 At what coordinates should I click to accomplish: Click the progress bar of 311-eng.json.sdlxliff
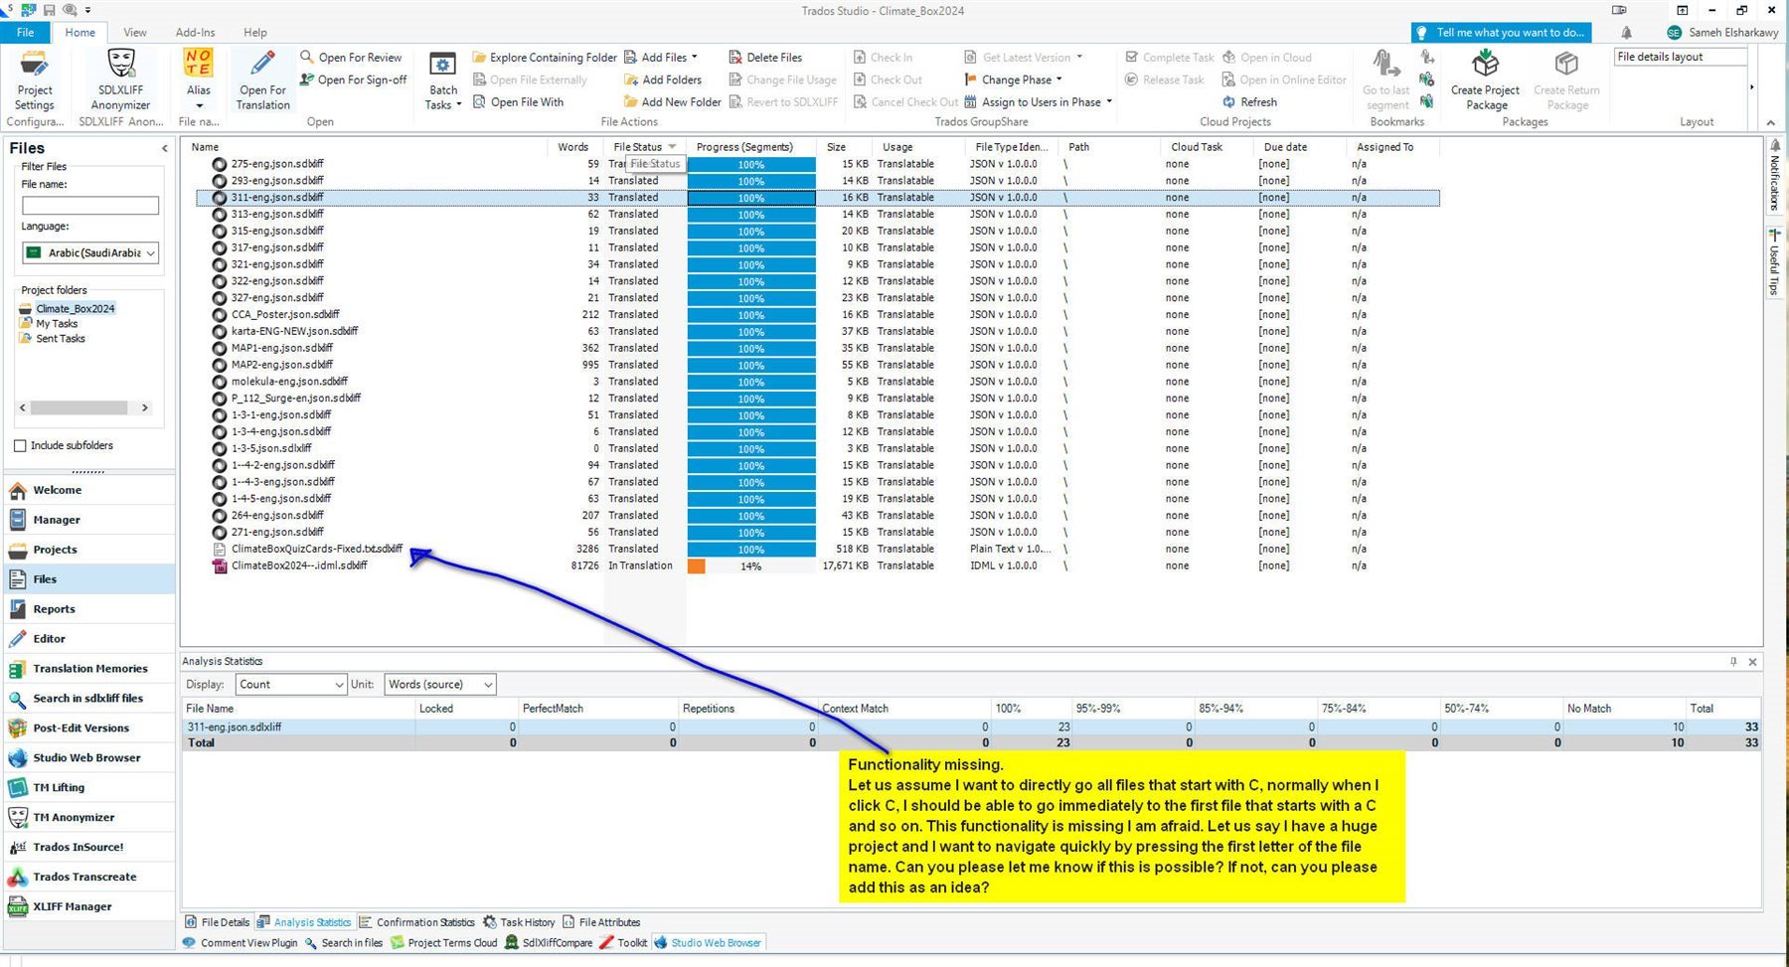click(751, 198)
